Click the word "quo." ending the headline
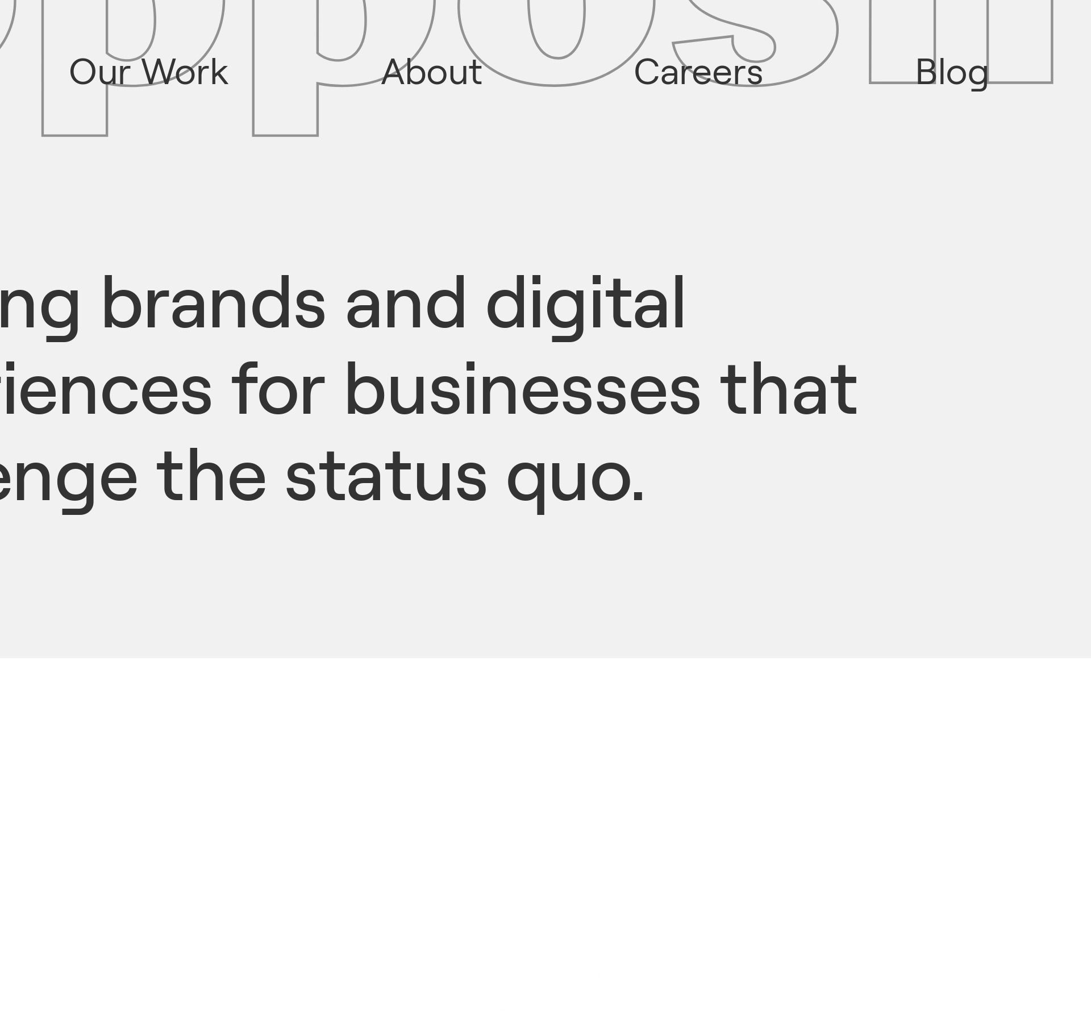Viewport: 1091px width, 1023px height. pyautogui.click(x=576, y=477)
